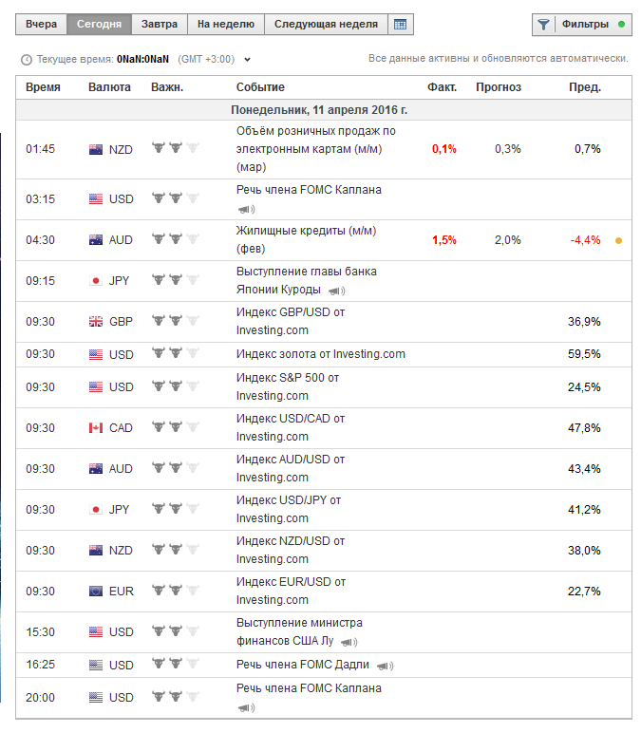The height and width of the screenshot is (733, 641).
Task: Click bull importance icons in 16:25 USD row
Action: coord(176,663)
